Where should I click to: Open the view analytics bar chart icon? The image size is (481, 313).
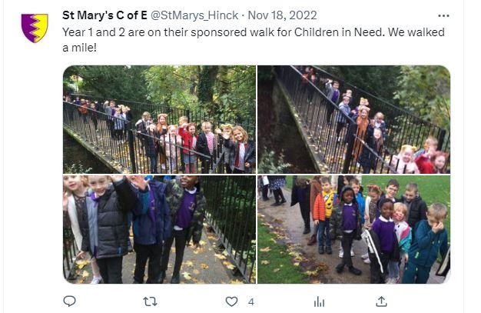click(x=319, y=301)
